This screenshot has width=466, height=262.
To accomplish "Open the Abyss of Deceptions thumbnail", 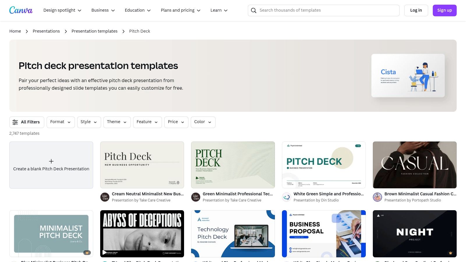I will [142, 234].
